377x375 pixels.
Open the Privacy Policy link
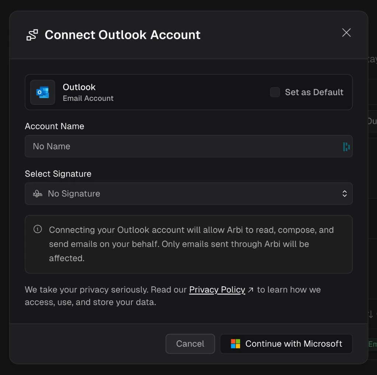click(x=217, y=290)
